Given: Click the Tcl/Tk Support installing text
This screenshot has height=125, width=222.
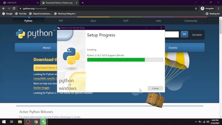Looking at the screenshot, I should click(105, 56).
